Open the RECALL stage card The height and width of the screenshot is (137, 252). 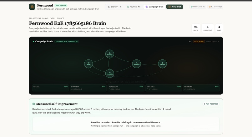click(51, 88)
